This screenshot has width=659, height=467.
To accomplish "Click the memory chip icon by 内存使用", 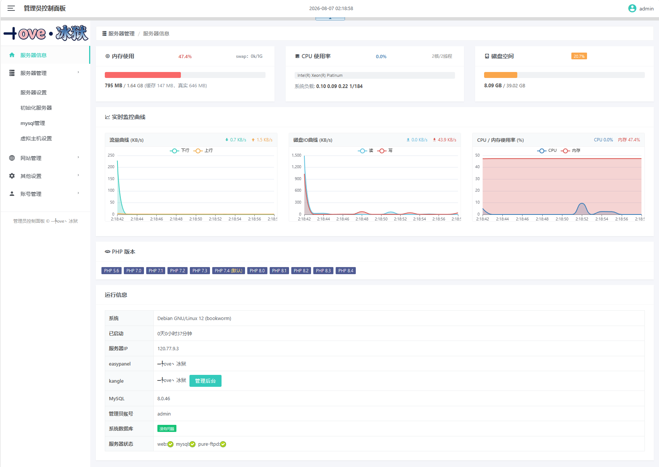I will pyautogui.click(x=107, y=56).
